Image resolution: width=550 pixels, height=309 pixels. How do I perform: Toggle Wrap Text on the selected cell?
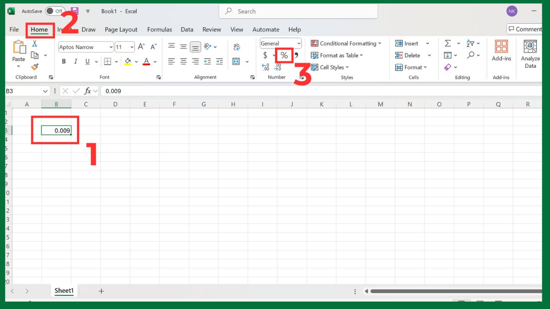[x=237, y=46]
